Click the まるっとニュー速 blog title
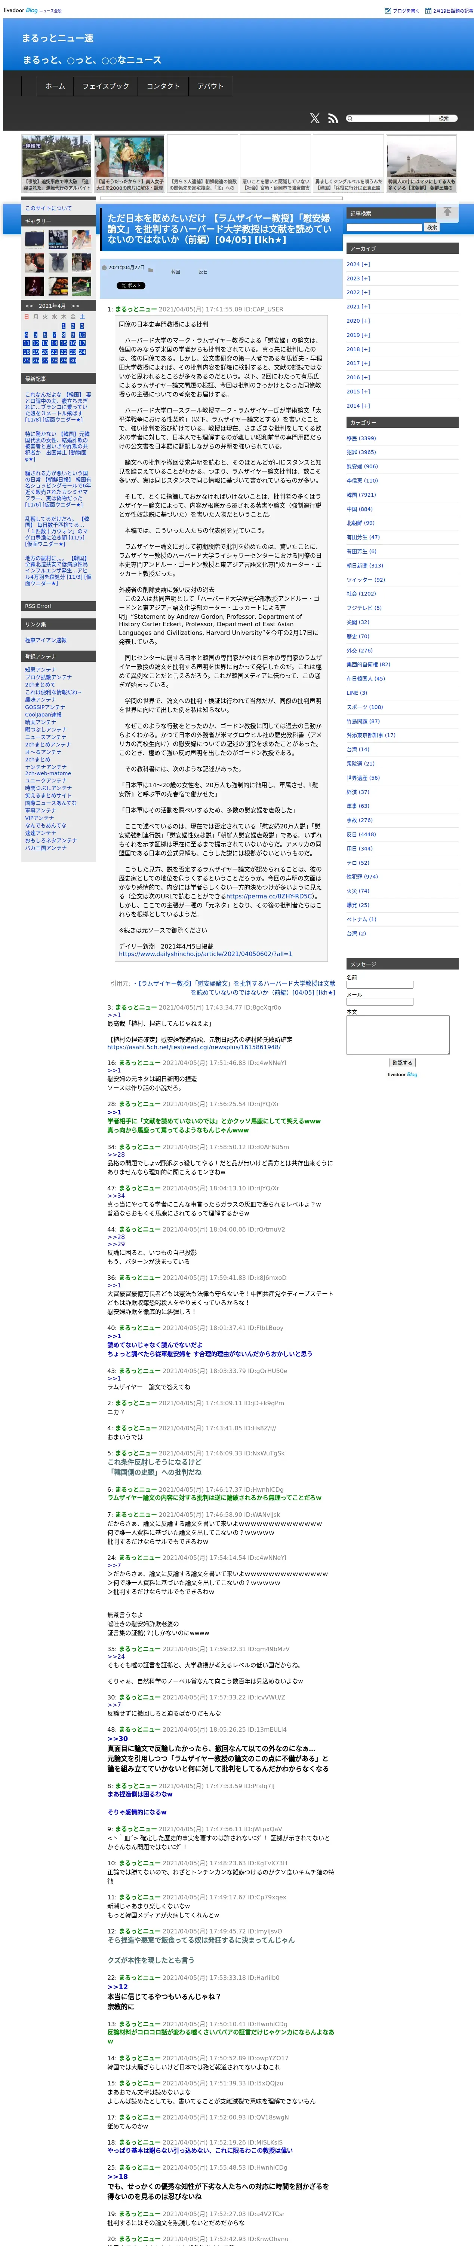This screenshot has height=2246, width=474. 58,38
